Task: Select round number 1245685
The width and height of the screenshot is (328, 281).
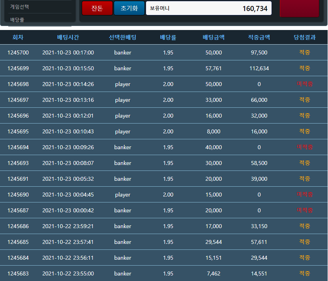Action: click(x=18, y=242)
